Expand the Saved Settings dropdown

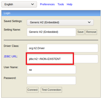coord(60,22)
